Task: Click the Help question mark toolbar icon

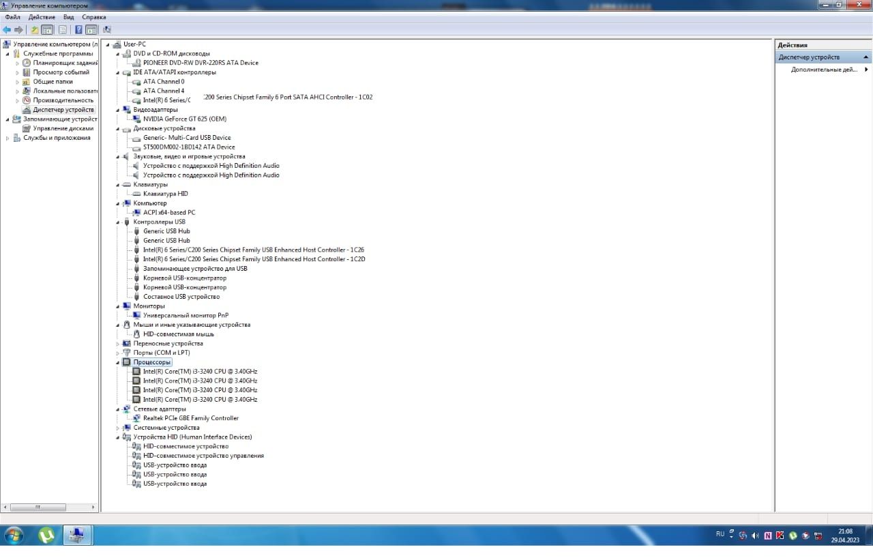Action: (78, 30)
